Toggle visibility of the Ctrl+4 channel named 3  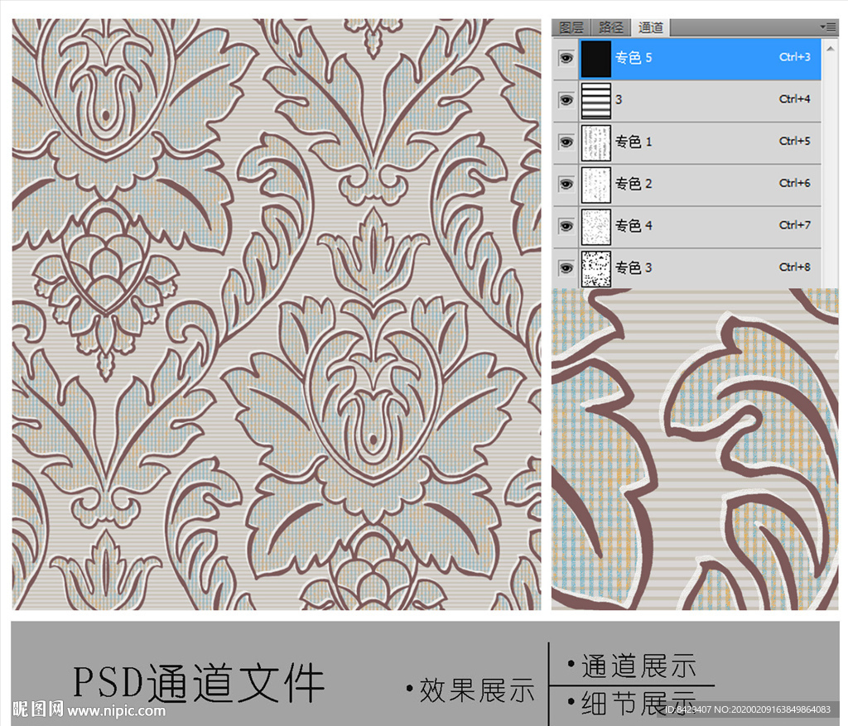pyautogui.click(x=566, y=101)
